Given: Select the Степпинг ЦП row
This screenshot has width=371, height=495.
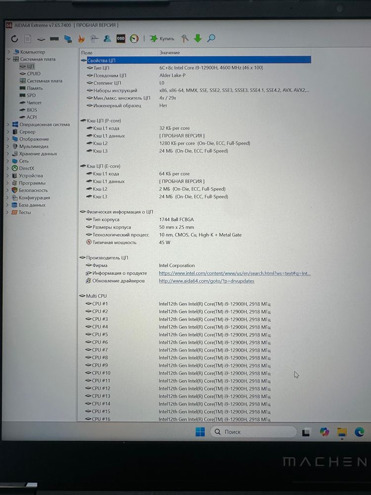Looking at the screenshot, I should click(195, 83).
